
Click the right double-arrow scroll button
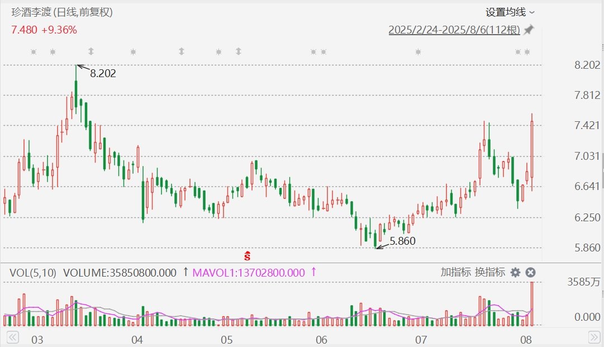pyautogui.click(x=595, y=338)
